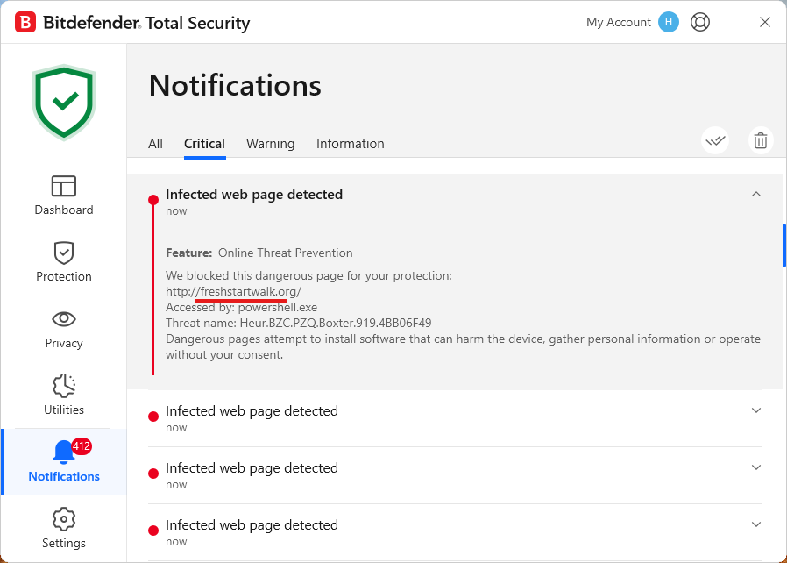Expand the third infected web page notification
Viewport: 787px width, 563px height.
click(756, 467)
